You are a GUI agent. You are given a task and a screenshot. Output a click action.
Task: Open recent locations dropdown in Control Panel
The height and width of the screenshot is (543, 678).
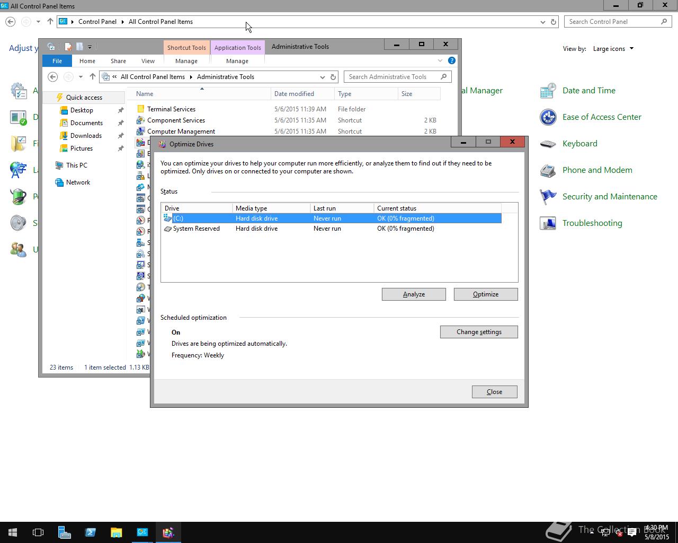38,22
